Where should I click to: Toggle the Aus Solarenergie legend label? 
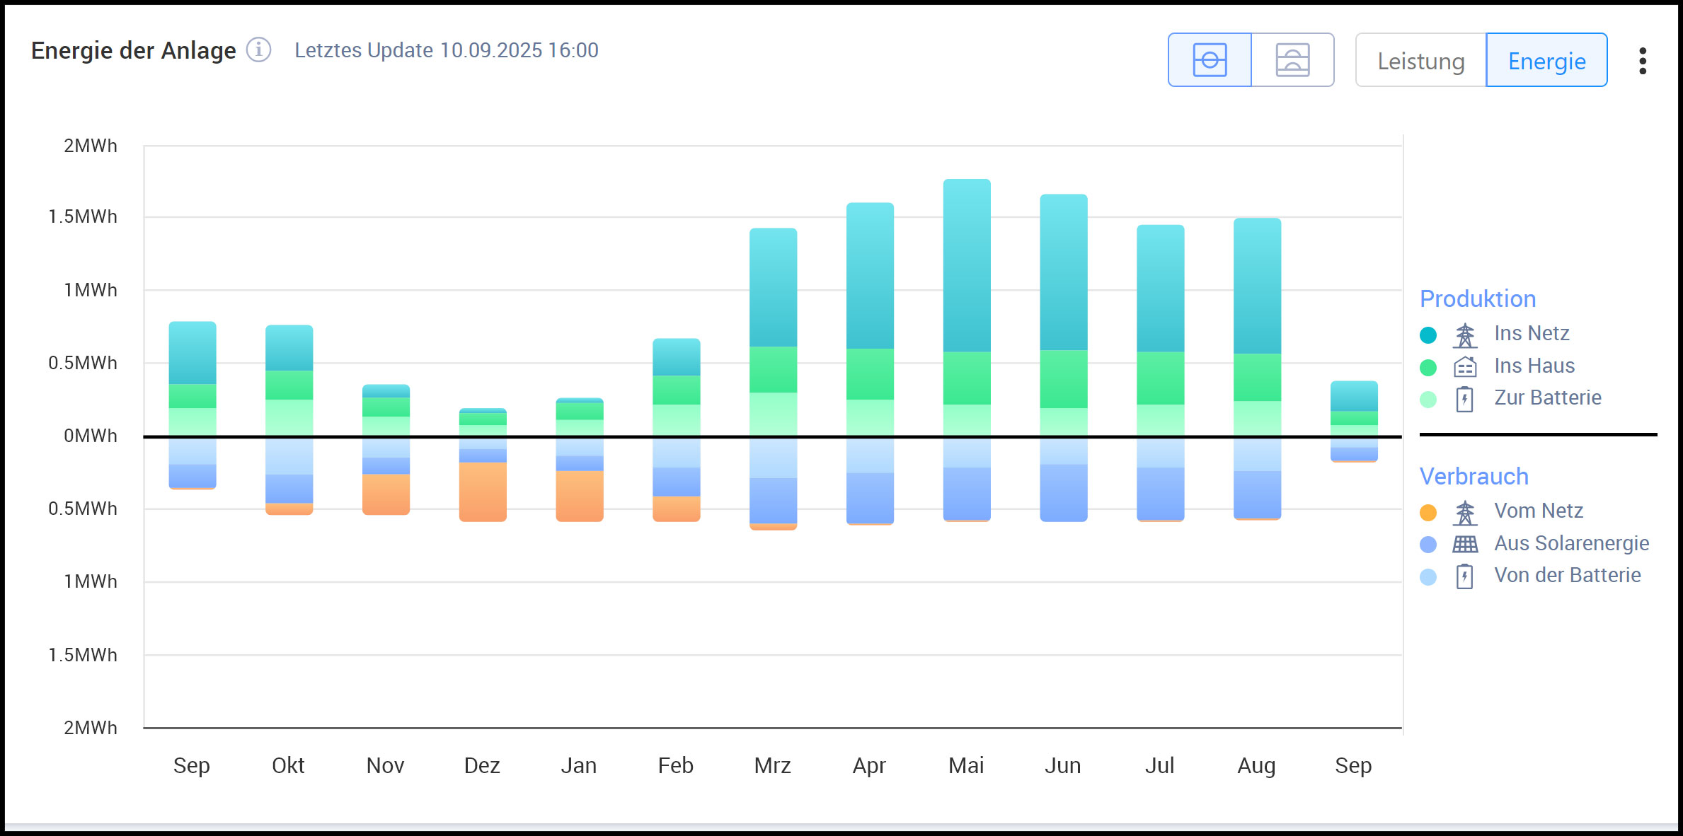[x=1571, y=543]
